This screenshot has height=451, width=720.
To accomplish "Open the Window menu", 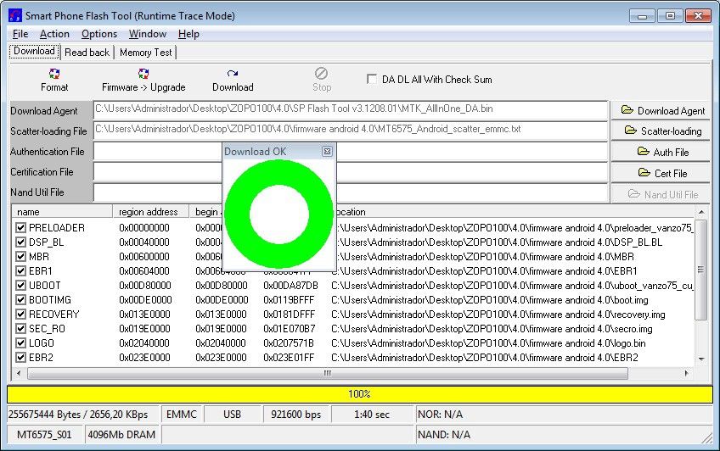I will 148,34.
